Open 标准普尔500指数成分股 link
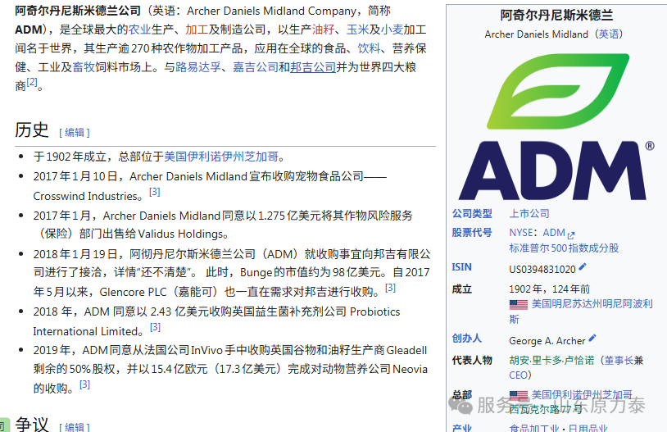 point(564,248)
